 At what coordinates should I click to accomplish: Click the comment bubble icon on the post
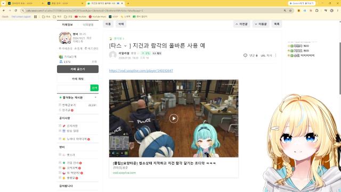click(245, 55)
